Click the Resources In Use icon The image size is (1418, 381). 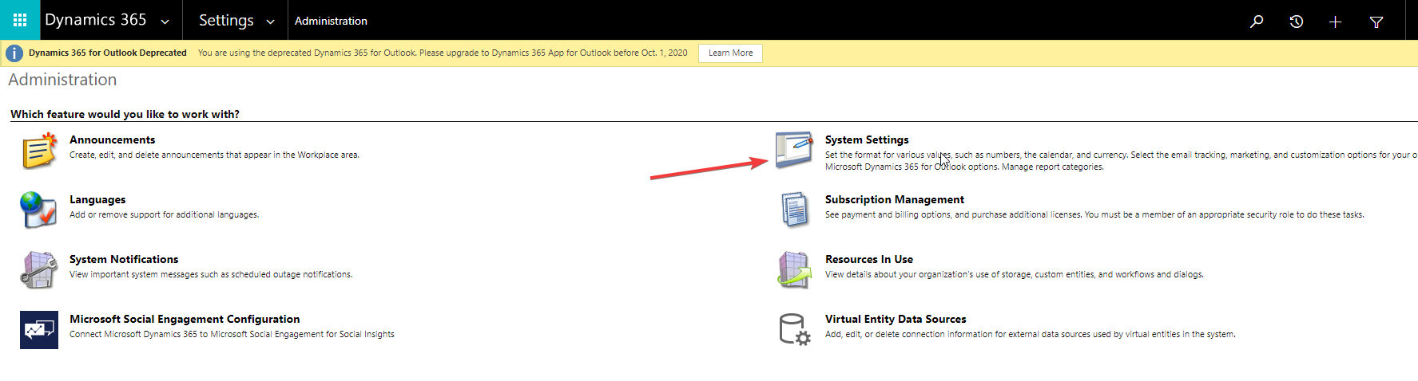click(x=795, y=270)
